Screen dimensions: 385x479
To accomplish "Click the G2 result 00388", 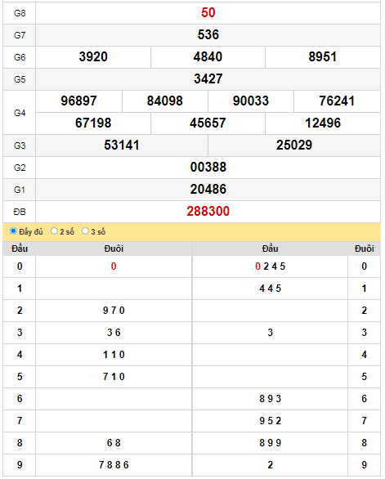I will tap(208, 167).
